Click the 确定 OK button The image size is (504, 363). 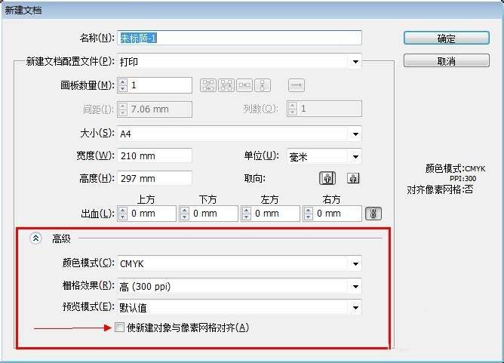447,38
